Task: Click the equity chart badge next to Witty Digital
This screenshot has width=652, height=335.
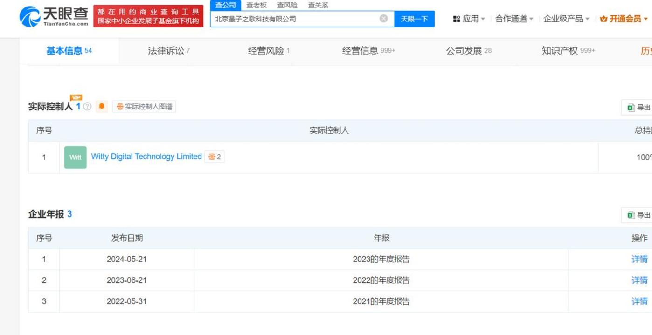Action: click(x=215, y=157)
